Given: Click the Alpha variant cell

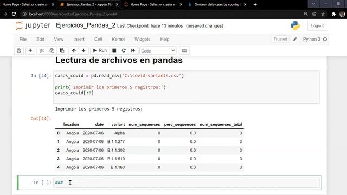Looking at the screenshot, I should tap(119, 133).
